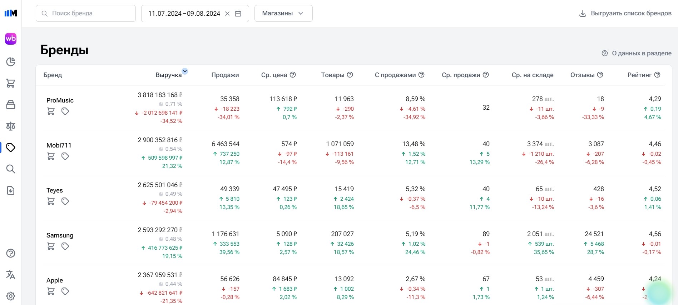678x305 pixels.
Task: Open the Mobi711 brand
Action: pos(59,145)
